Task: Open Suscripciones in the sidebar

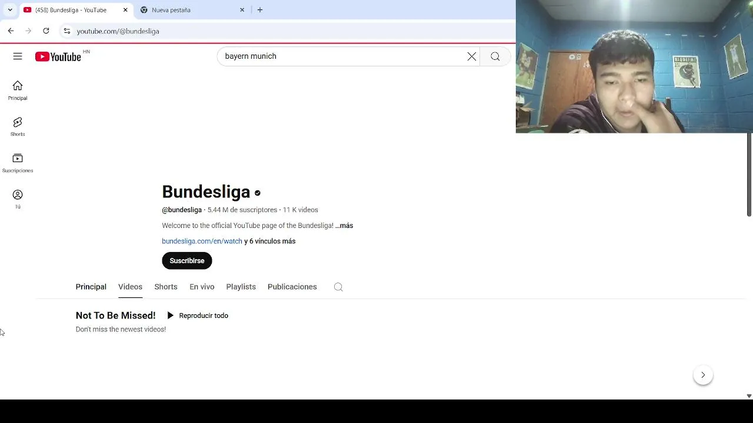Action: [18, 163]
